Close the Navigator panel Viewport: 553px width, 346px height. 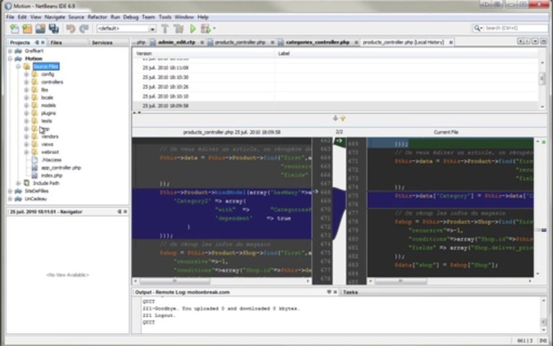125,211
